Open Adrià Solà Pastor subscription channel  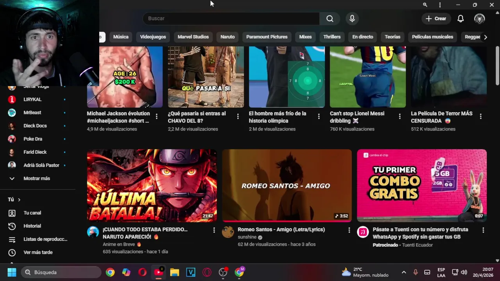click(38, 165)
